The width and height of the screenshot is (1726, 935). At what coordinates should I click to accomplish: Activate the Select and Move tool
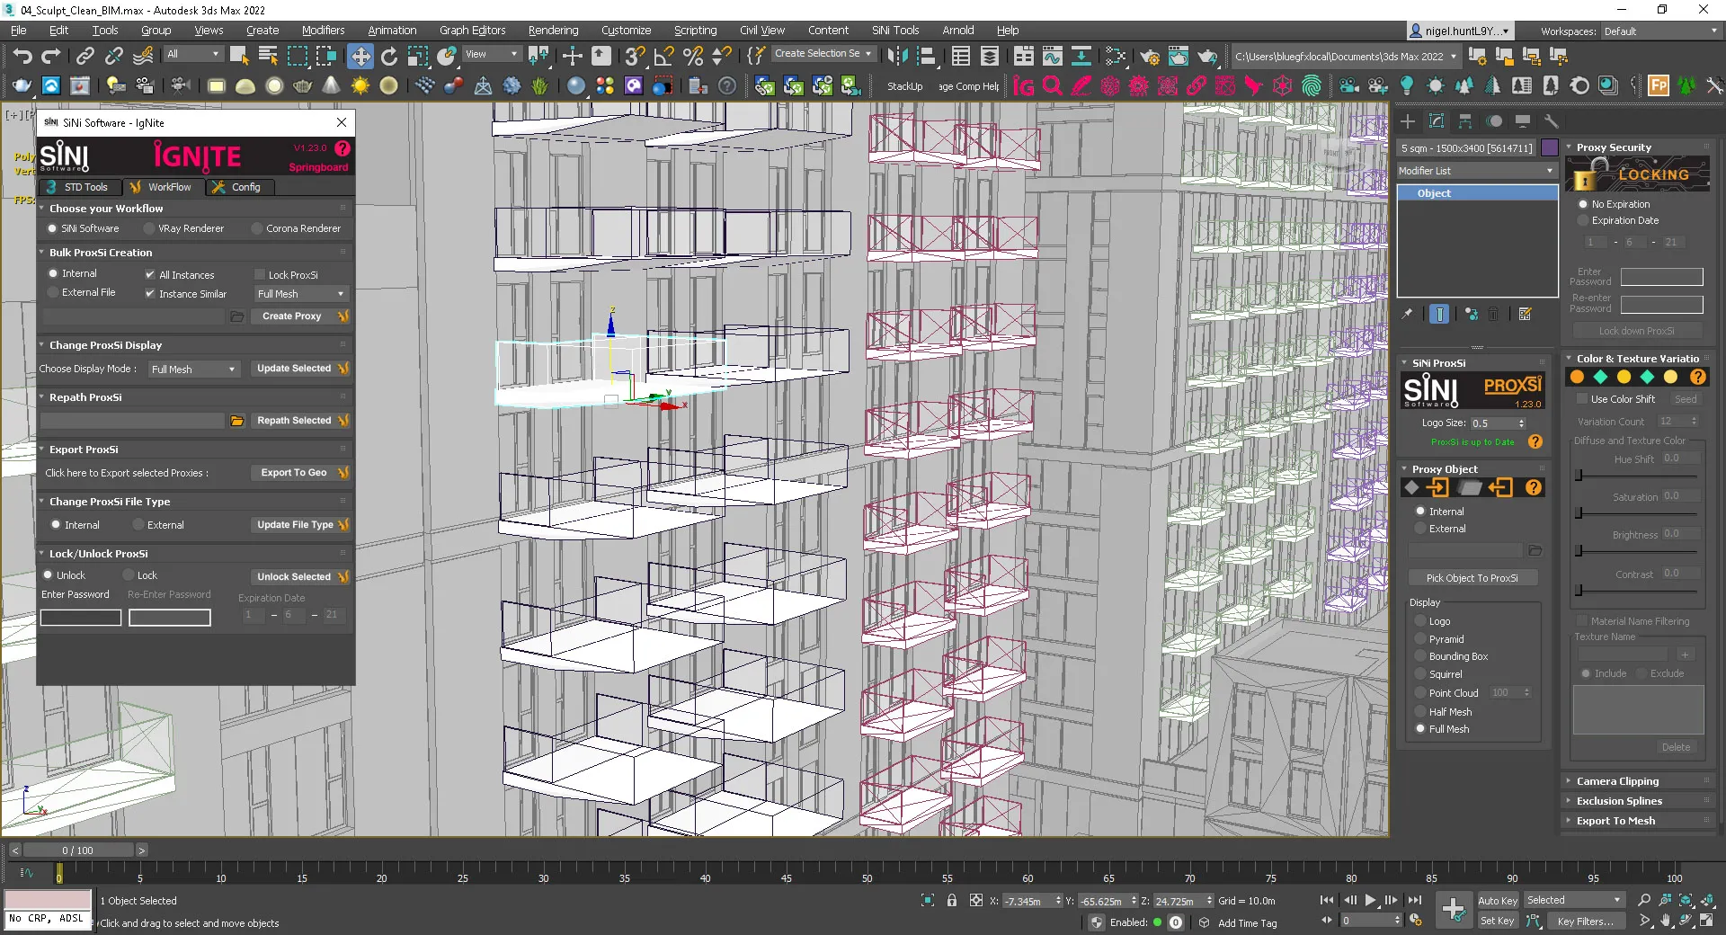pyautogui.click(x=360, y=57)
